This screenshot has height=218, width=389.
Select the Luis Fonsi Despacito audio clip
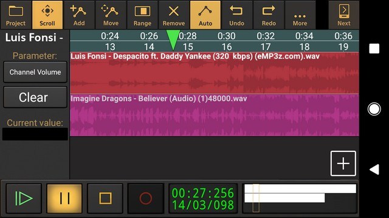215,73
